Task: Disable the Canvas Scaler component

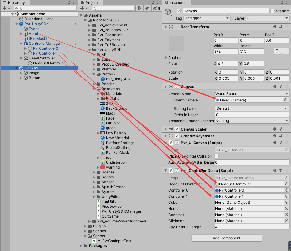Action: click(177, 129)
